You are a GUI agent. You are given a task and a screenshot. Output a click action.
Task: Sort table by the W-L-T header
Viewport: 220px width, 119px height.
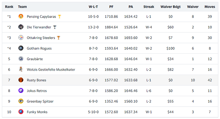click(x=93, y=7)
